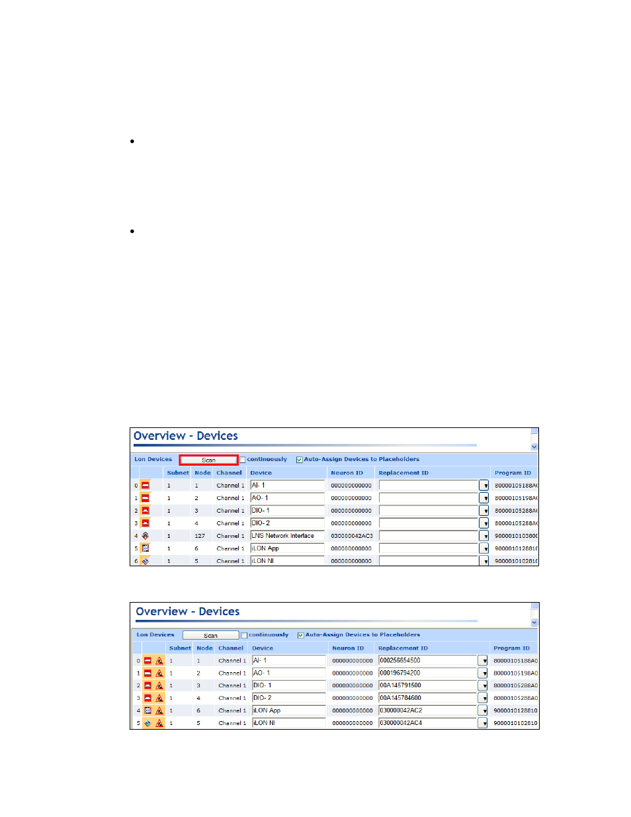Click iLON App device icon in first screenshot

(146, 548)
